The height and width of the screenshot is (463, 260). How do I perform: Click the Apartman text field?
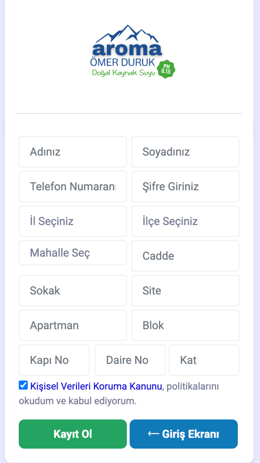click(x=73, y=326)
